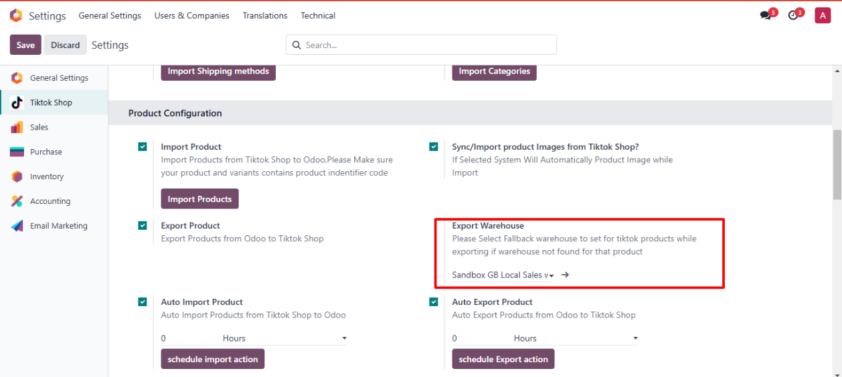
Task: Uncheck the Import Product checkbox
Action: coord(143,147)
